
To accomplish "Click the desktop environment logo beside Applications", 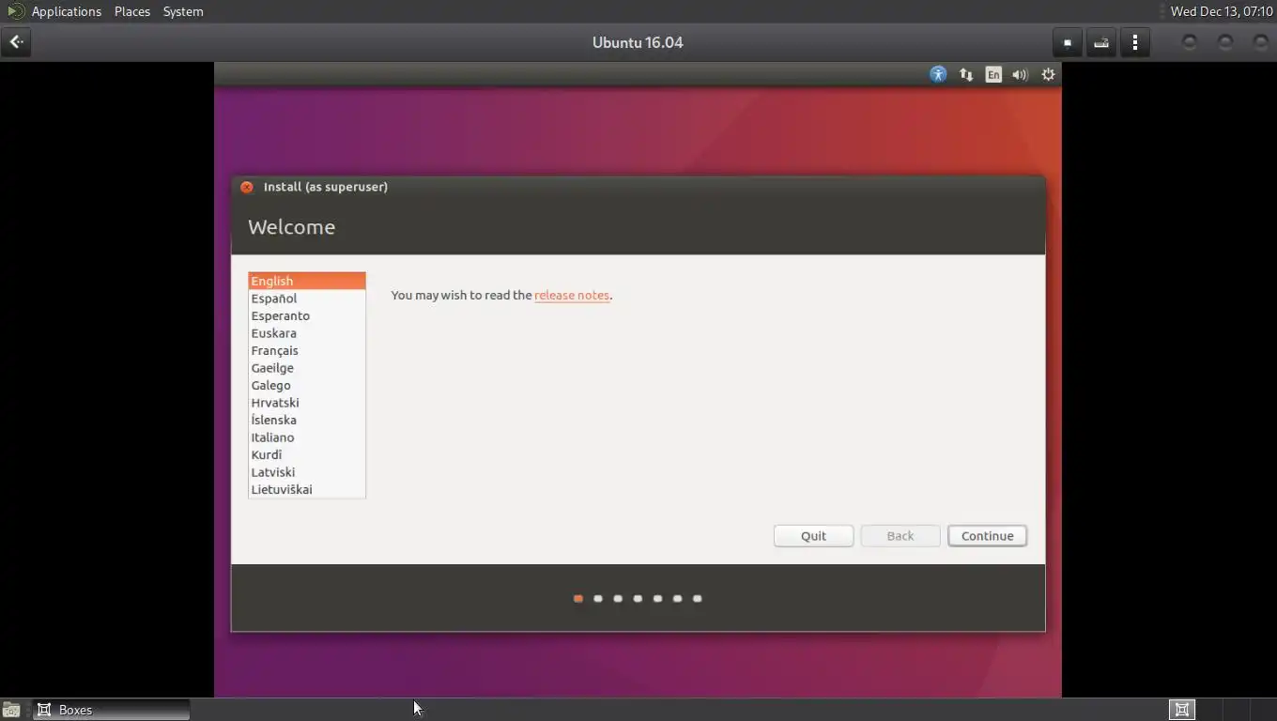I will [15, 11].
